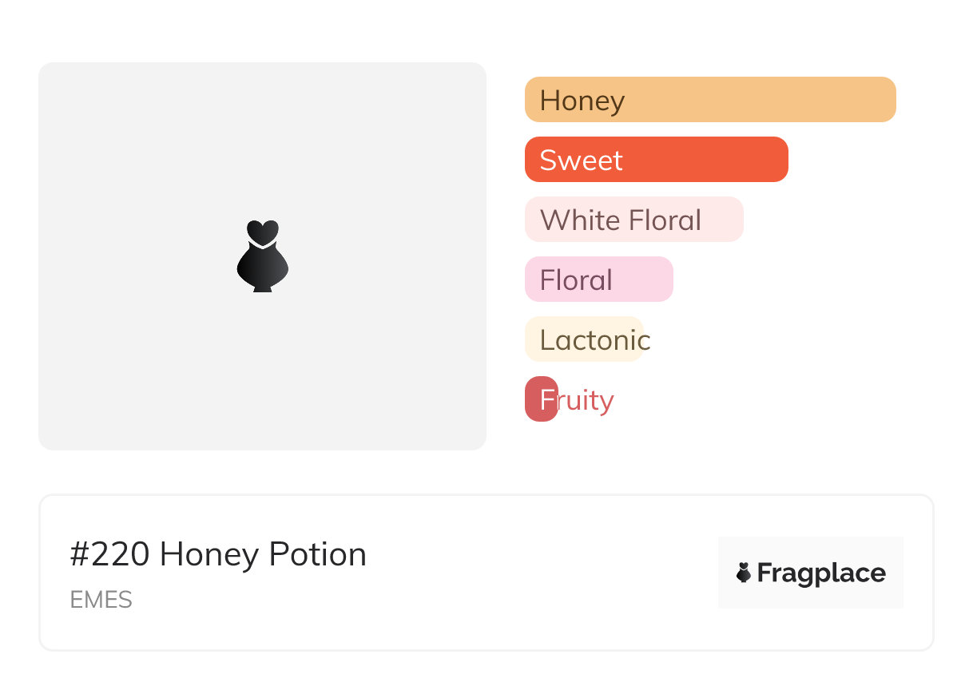Click the "White Floral" label text
Image resolution: width=973 pixels, height=690 pixels.
(x=621, y=220)
